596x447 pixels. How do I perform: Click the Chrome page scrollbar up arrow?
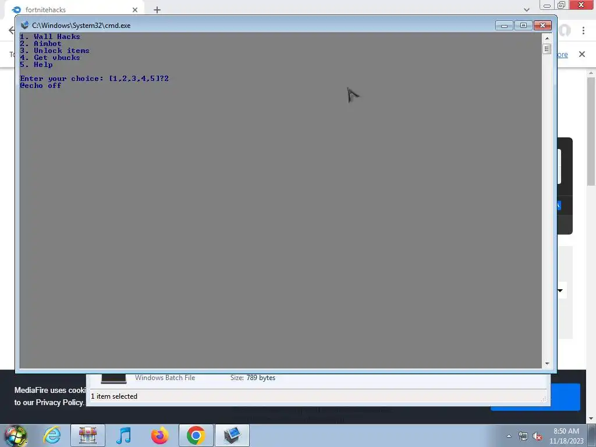click(x=591, y=73)
